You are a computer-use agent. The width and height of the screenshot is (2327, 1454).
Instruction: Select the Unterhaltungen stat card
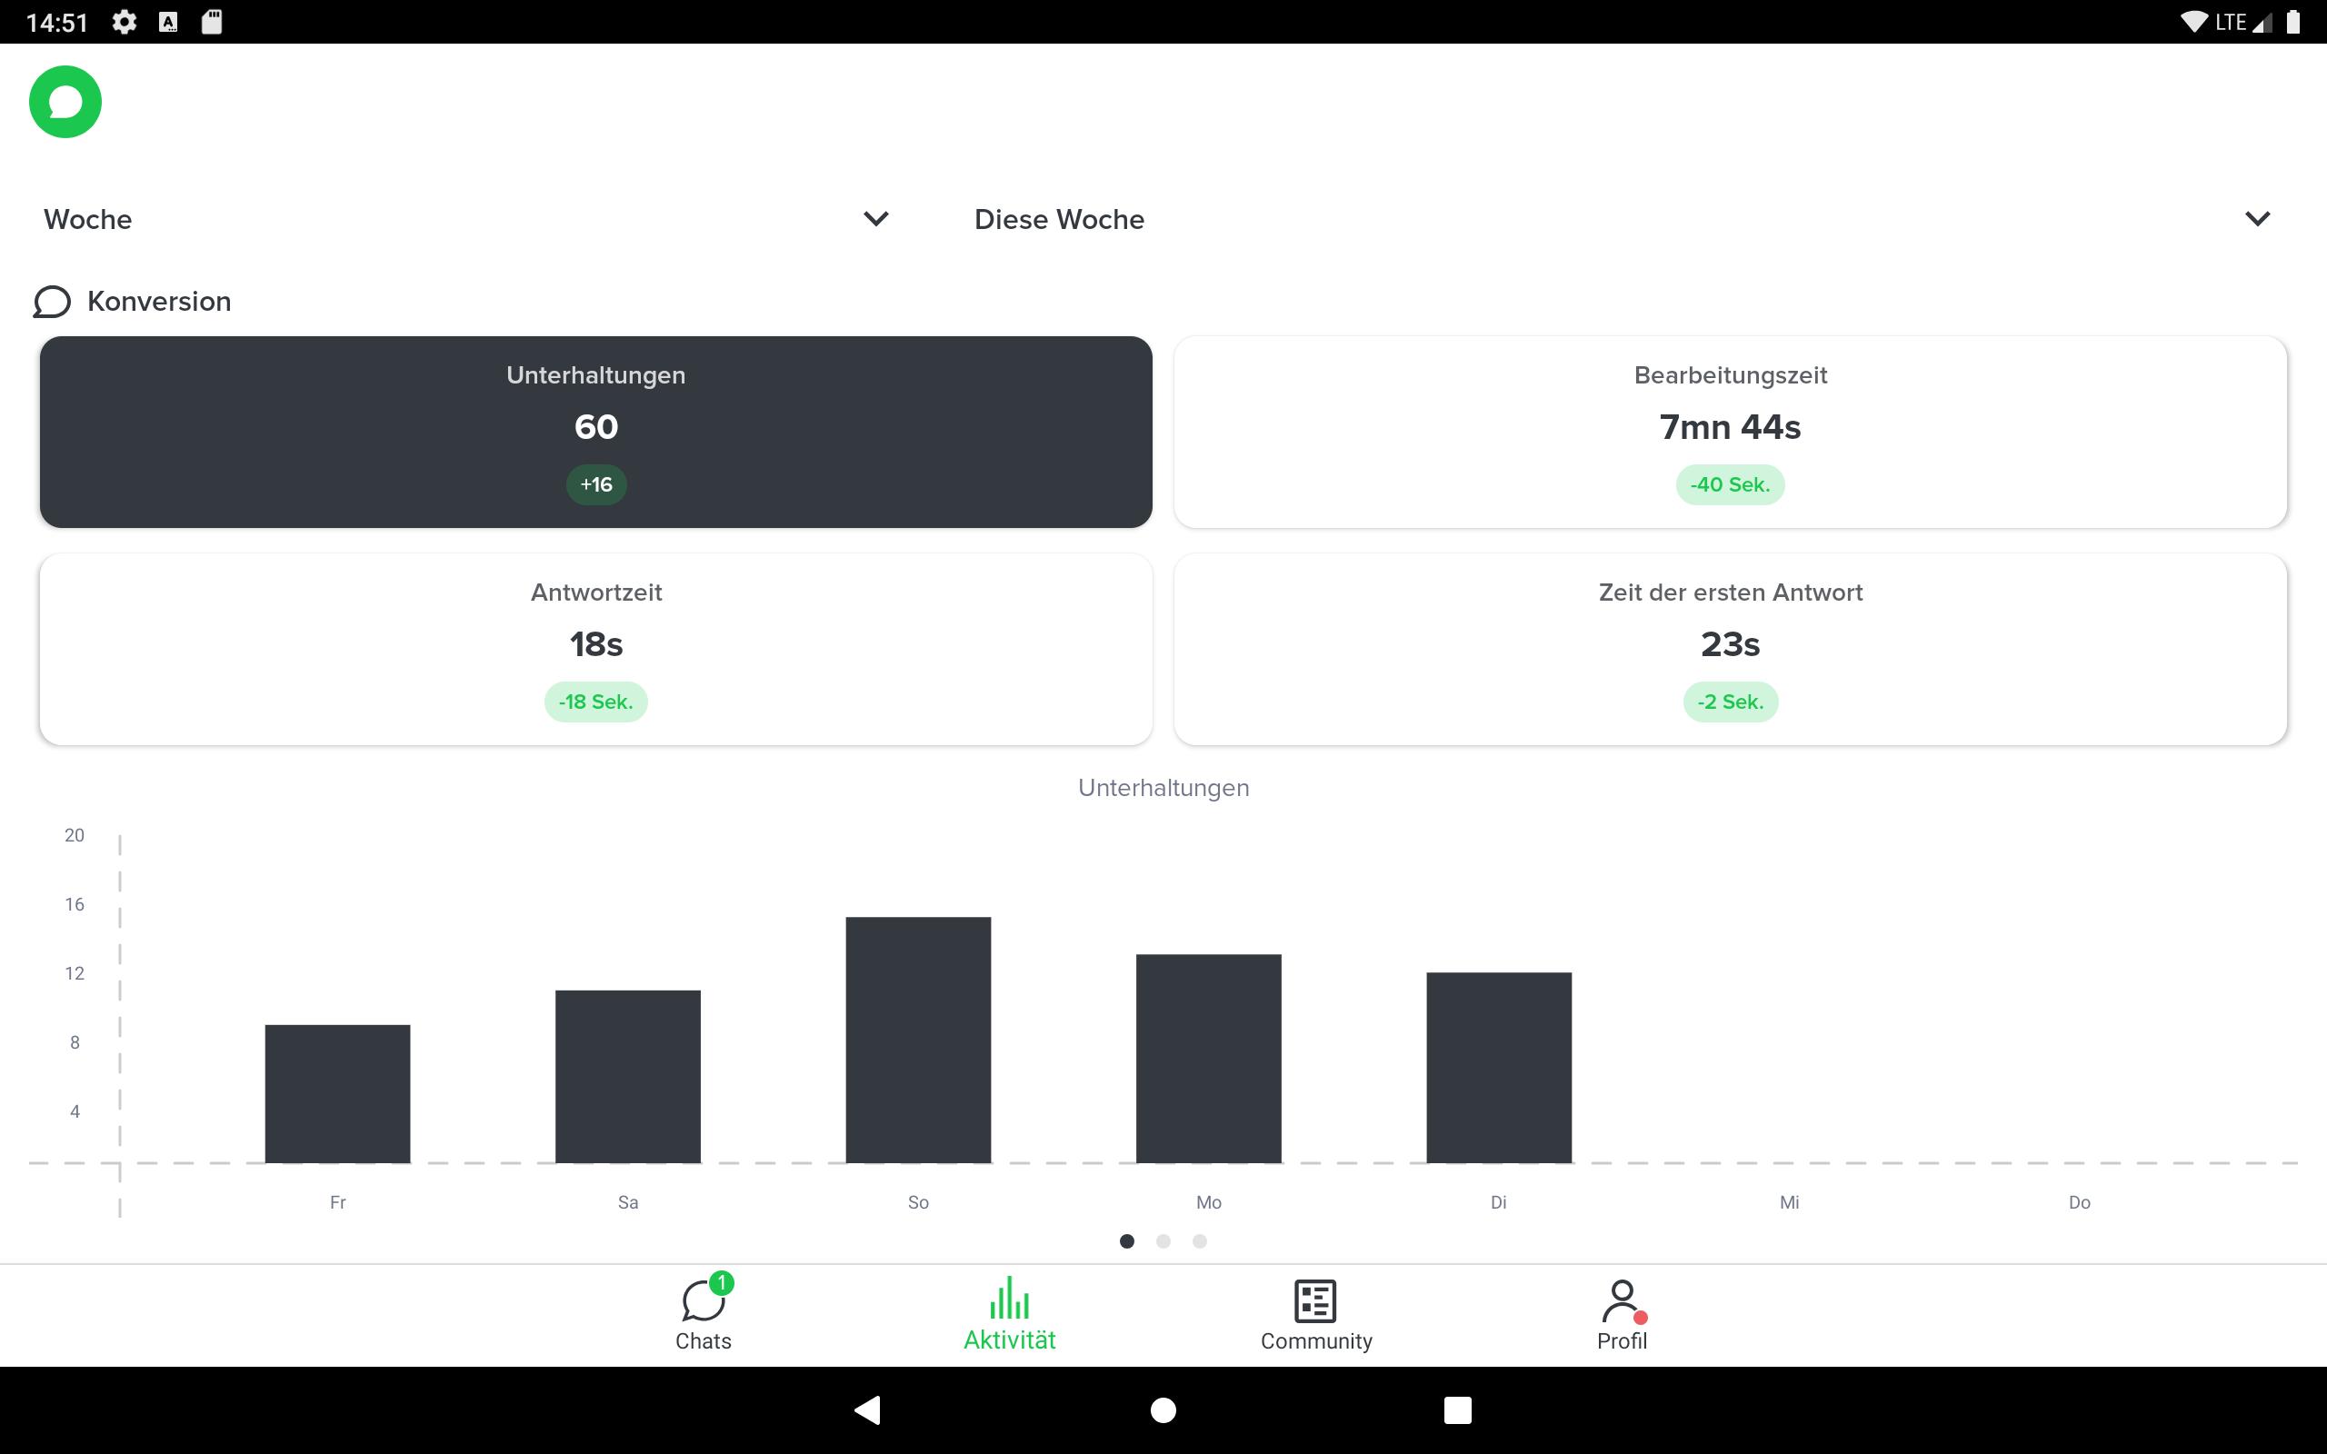click(x=596, y=432)
